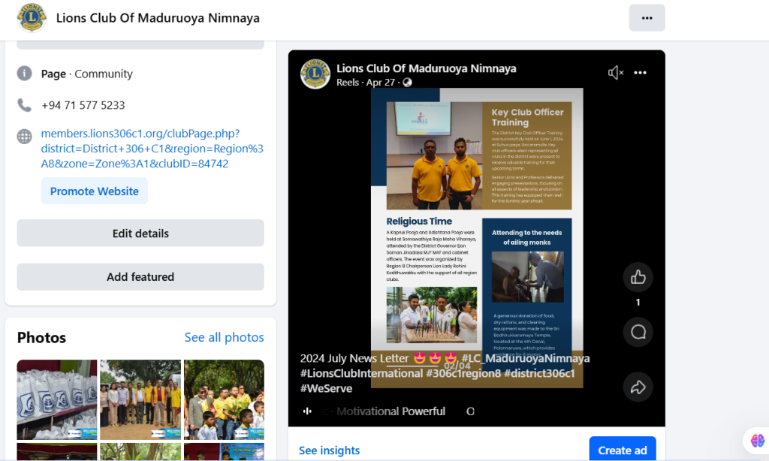Screen dimensions: 769x461
Task: Click the like count 1 on reel
Action: point(638,303)
